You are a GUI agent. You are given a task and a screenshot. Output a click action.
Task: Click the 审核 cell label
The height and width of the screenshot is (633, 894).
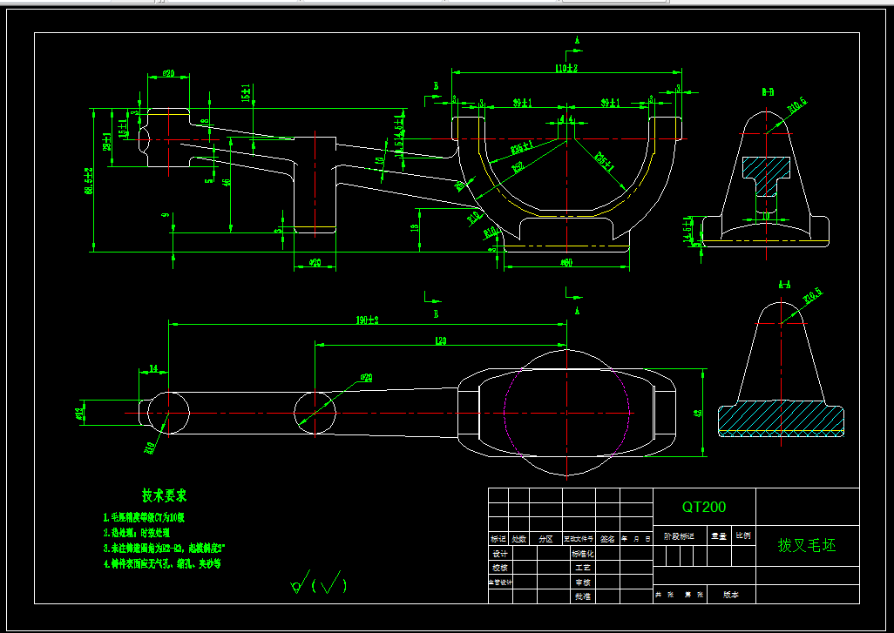(583, 582)
